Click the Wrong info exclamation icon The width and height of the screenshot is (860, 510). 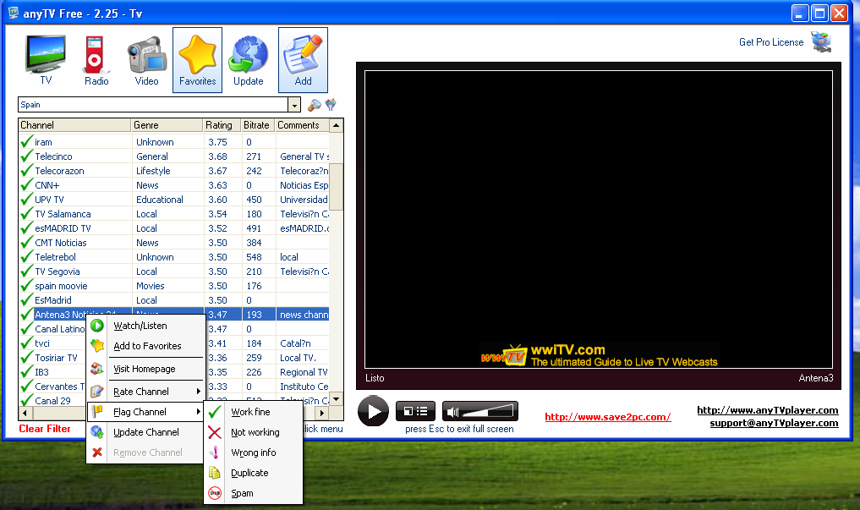(215, 452)
